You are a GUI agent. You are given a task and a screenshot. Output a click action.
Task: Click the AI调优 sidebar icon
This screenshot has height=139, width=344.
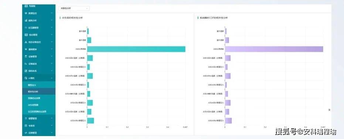point(26,78)
